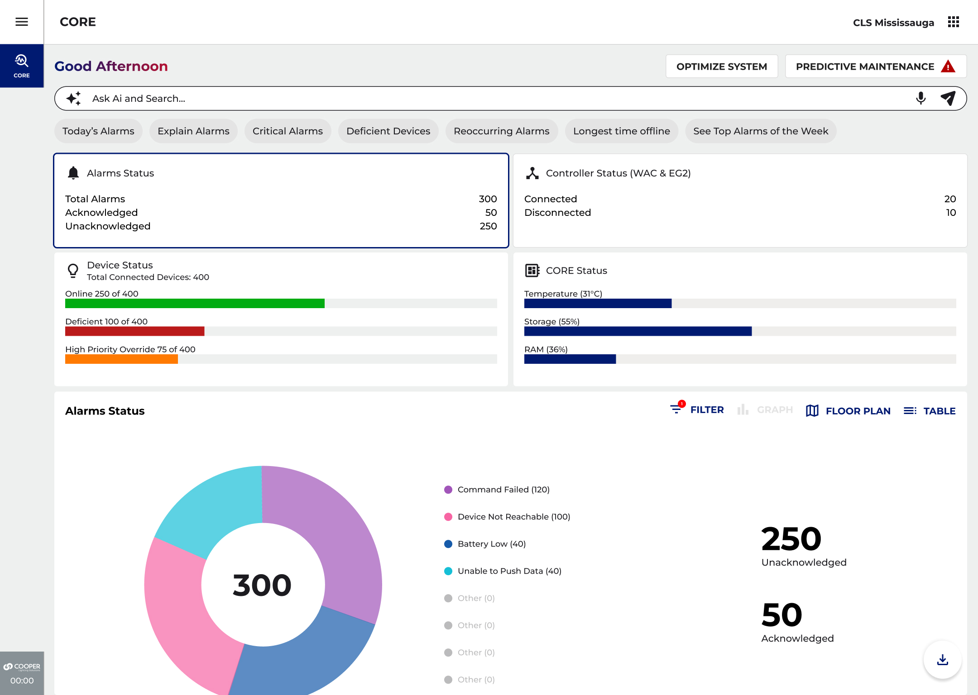Click the High Priority Override orange bar
The width and height of the screenshot is (978, 695).
coord(121,359)
